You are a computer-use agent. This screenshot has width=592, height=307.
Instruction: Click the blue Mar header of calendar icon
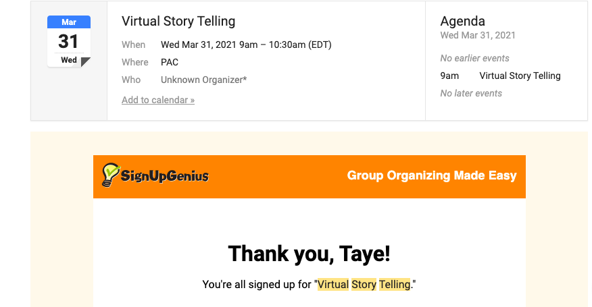coord(68,22)
